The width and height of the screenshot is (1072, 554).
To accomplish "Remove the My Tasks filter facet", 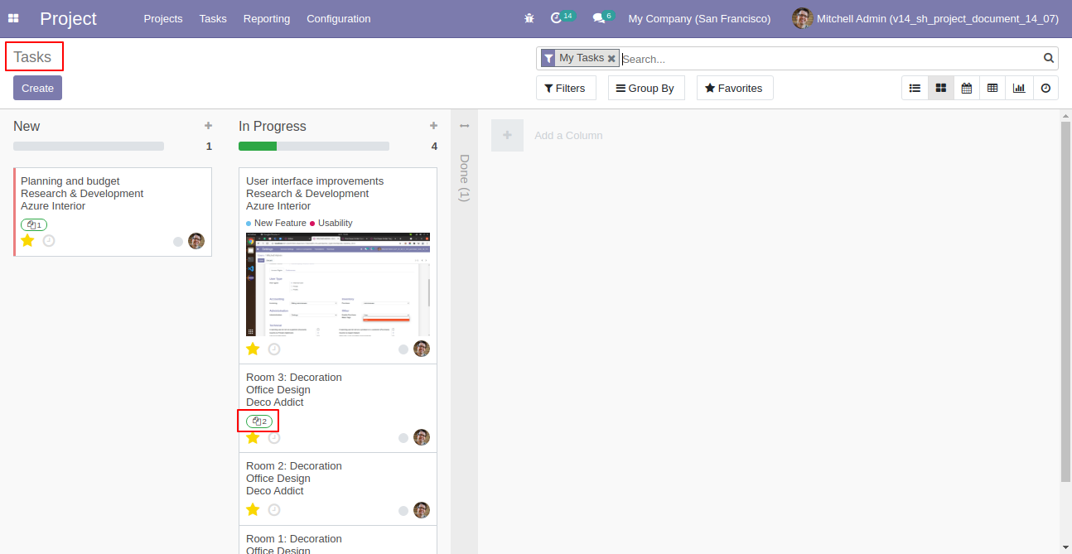I will [x=611, y=58].
